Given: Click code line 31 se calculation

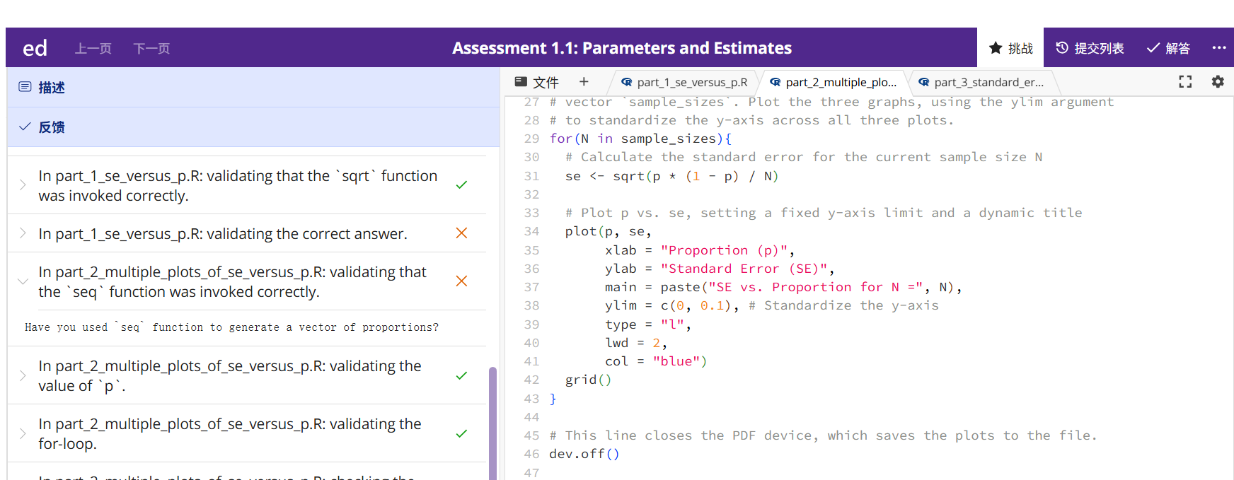Looking at the screenshot, I should coord(671,176).
